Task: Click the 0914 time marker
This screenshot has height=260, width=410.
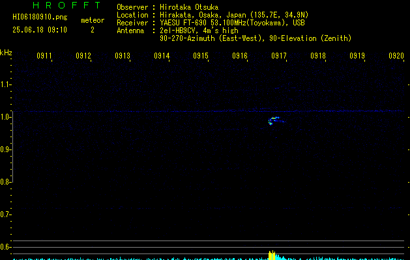Action: click(162, 56)
